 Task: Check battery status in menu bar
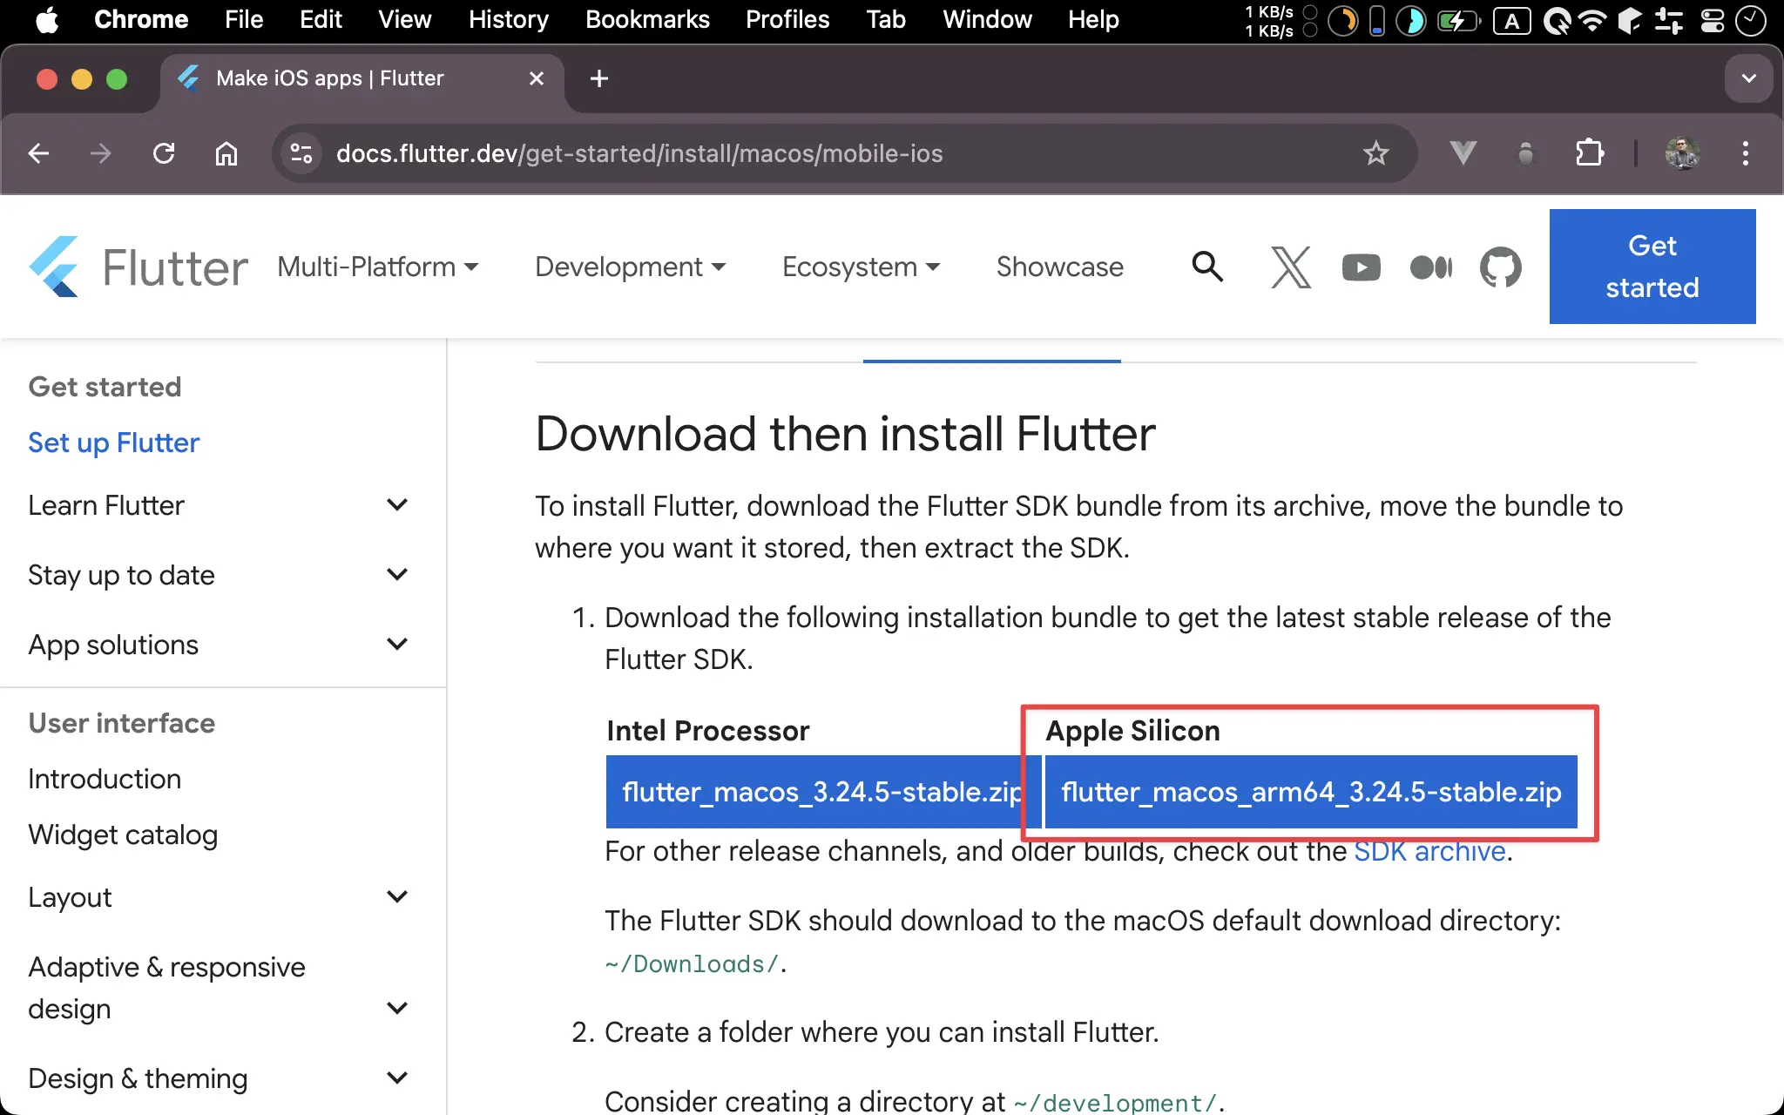(x=1457, y=19)
